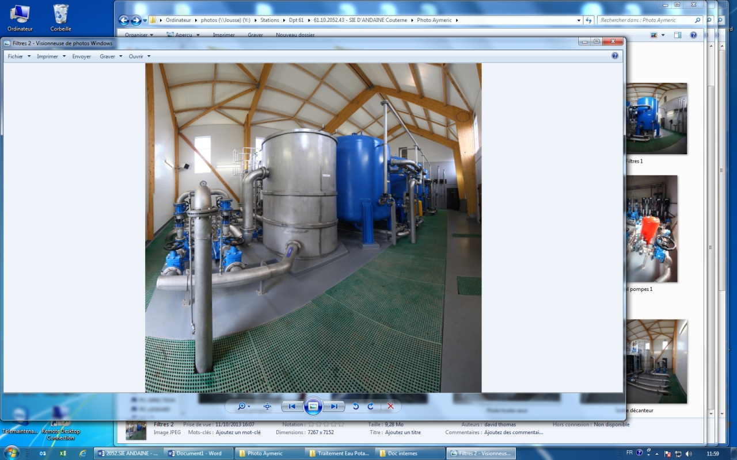
Task: Switch to 'Traitement Eau Pota...' taskbar button
Action: tap(340, 453)
